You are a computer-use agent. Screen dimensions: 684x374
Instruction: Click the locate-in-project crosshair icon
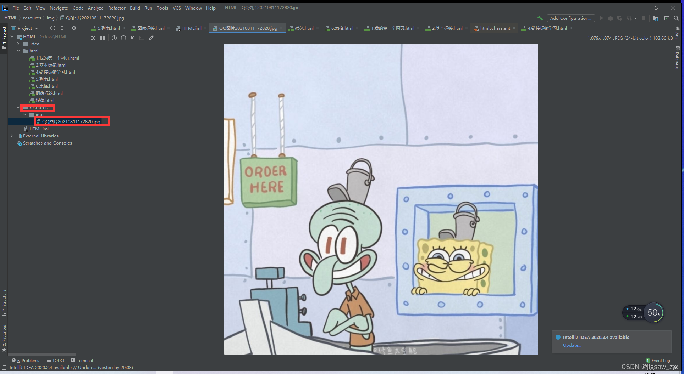coord(53,28)
